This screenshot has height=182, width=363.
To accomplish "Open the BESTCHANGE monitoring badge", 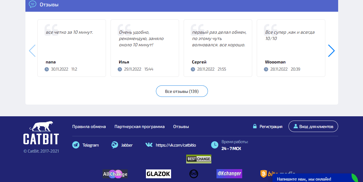I will coord(198,159).
